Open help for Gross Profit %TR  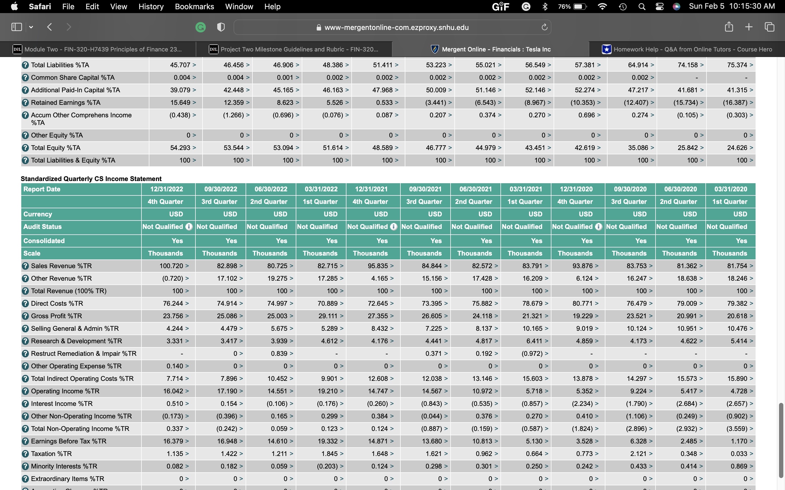click(x=25, y=316)
